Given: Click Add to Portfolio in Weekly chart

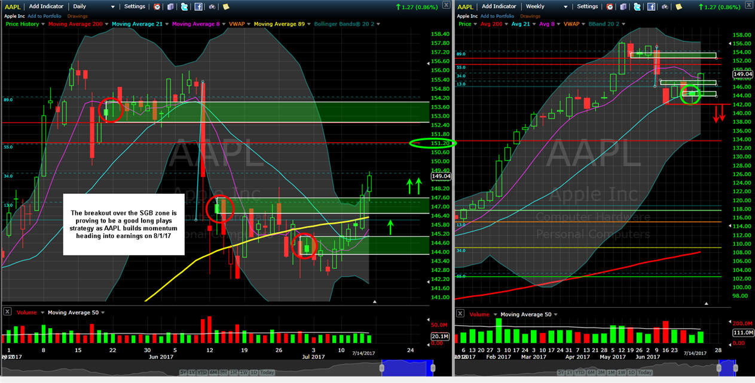Looking at the screenshot, I should (x=497, y=16).
